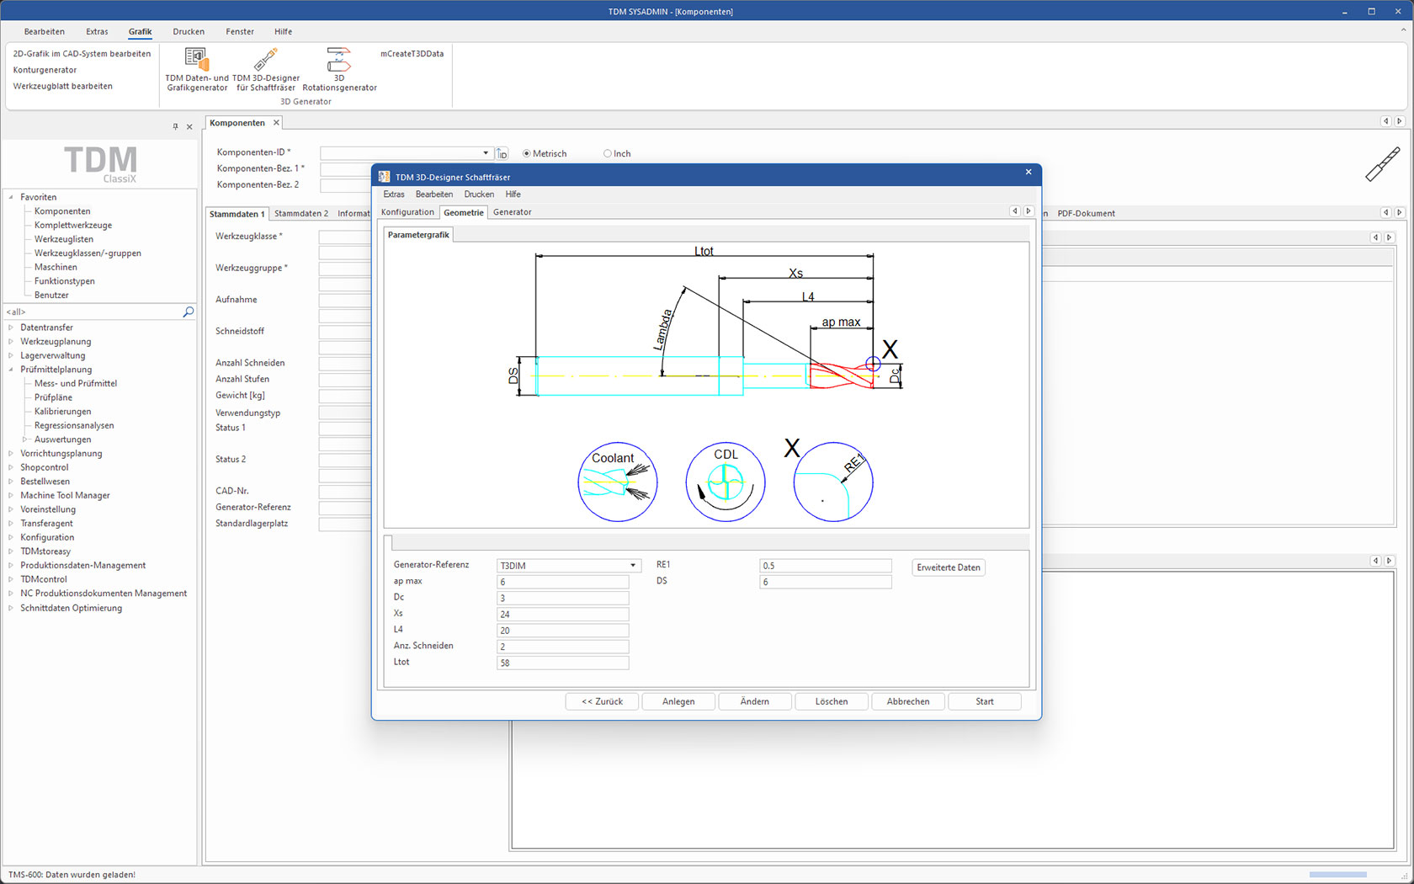Click the RE1 value field
The height and width of the screenshot is (884, 1414).
point(826,566)
